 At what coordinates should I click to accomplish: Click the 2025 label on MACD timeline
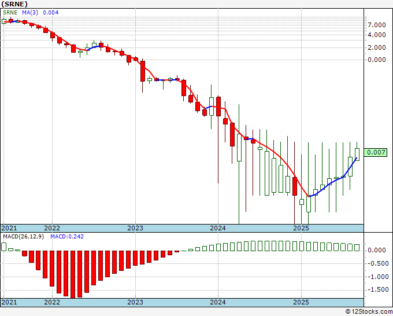click(301, 302)
